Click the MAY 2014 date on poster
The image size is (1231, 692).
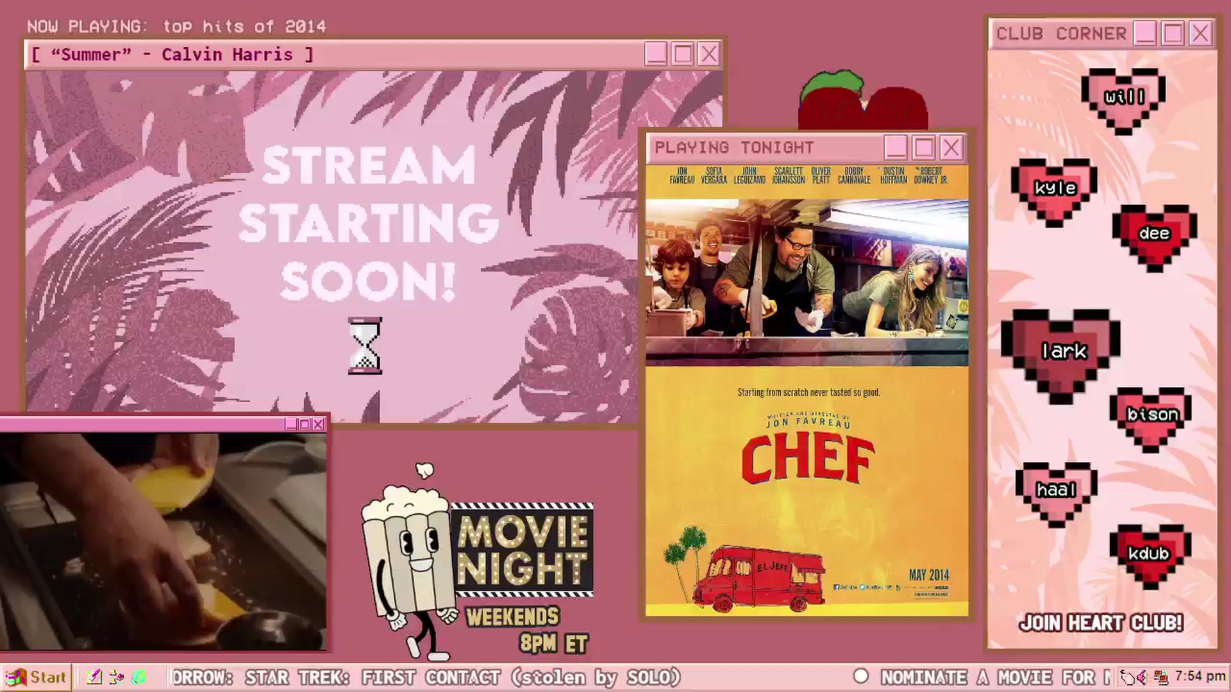(929, 575)
